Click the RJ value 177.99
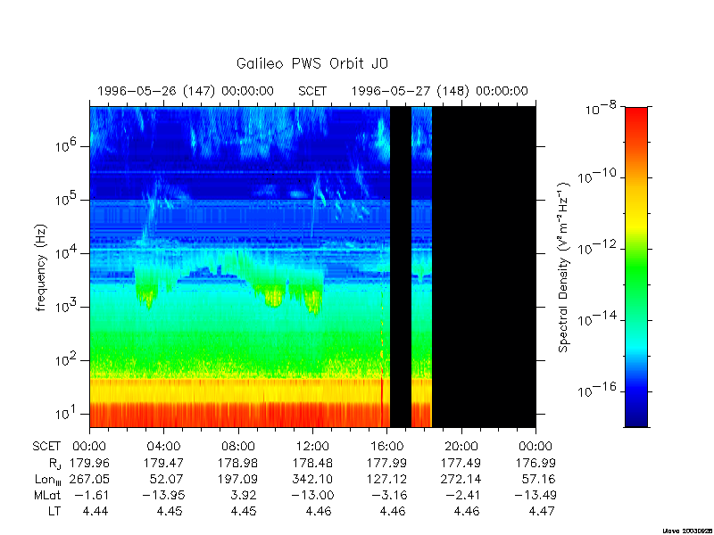 pos(386,463)
